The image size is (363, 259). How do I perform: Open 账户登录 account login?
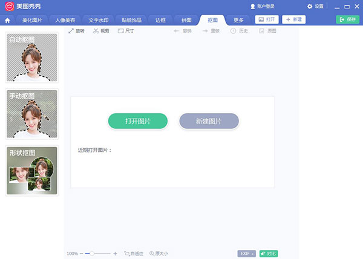pos(263,7)
